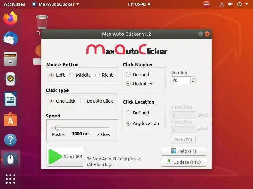The image size is (253, 189).
Task: Click the Speed slider track near Slow
Action: click(x=105, y=128)
